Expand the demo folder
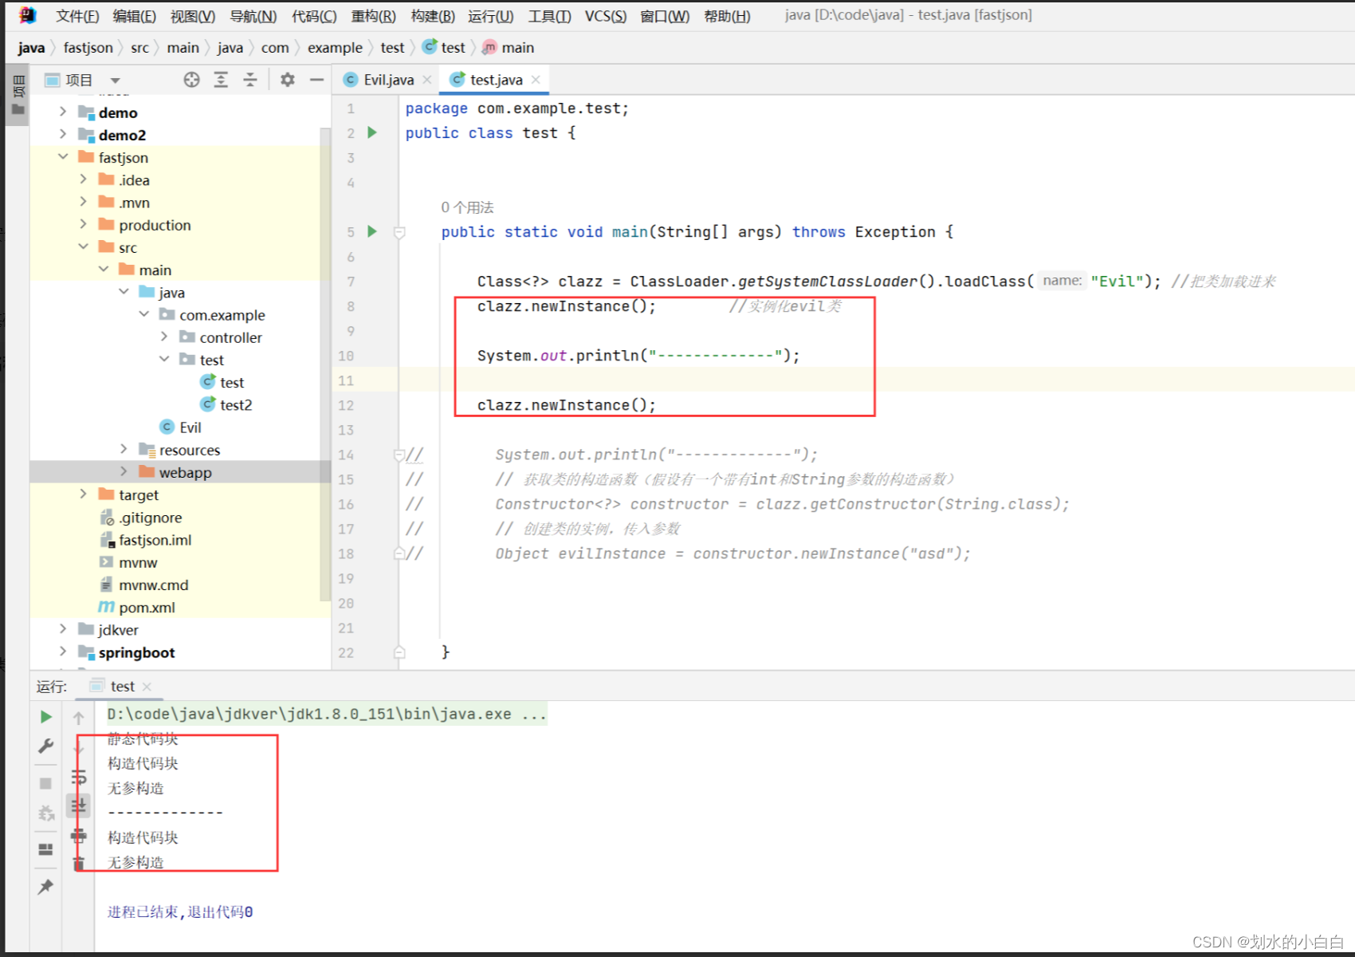Image resolution: width=1355 pixels, height=957 pixels. point(63,112)
